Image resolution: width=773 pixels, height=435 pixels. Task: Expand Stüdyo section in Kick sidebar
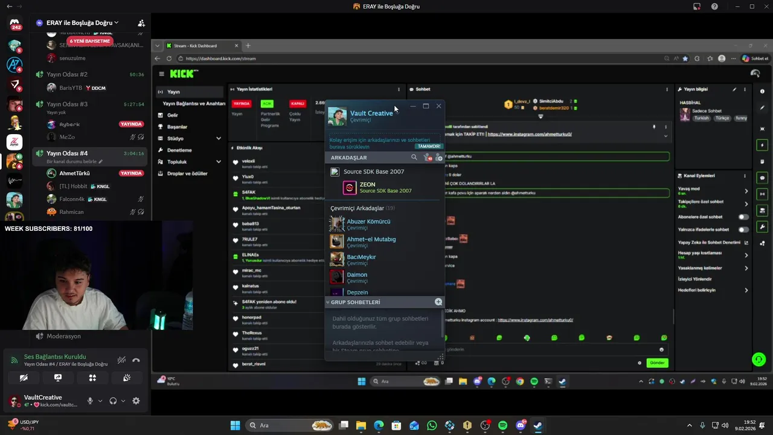218,138
